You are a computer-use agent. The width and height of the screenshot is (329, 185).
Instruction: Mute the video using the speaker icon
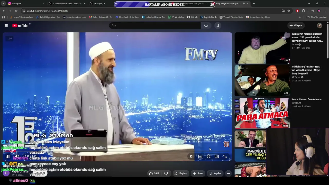17,156
